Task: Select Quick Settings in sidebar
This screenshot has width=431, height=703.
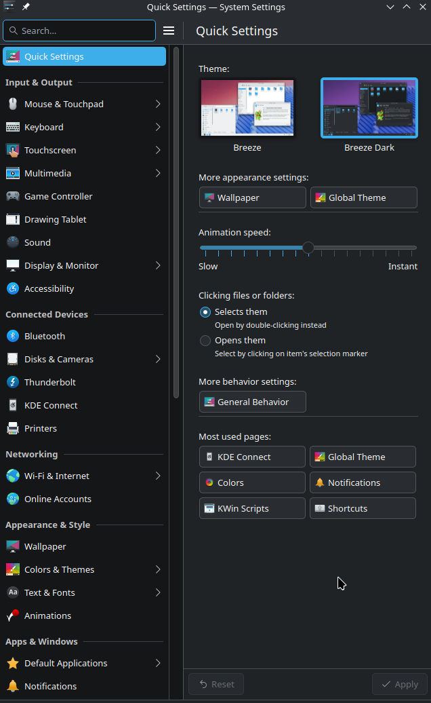Action: click(84, 56)
